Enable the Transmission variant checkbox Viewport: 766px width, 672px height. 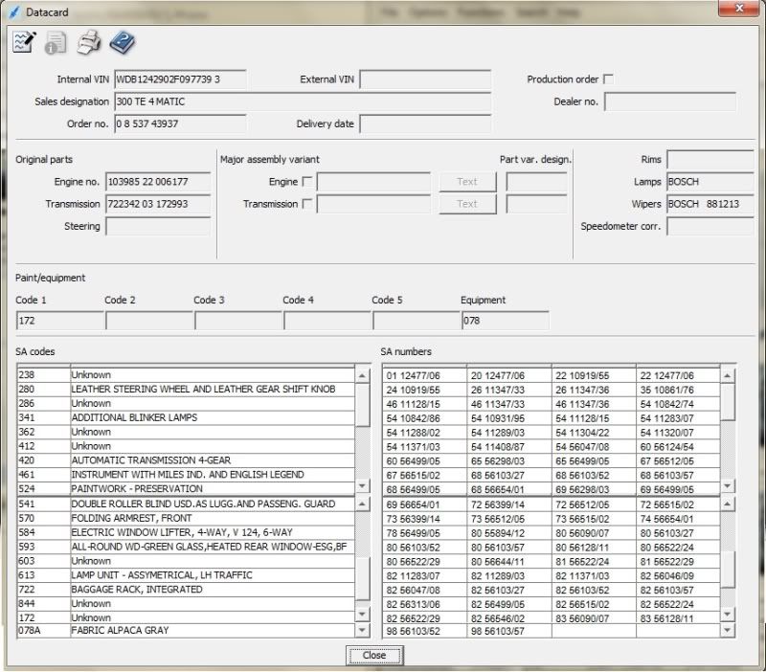point(307,204)
